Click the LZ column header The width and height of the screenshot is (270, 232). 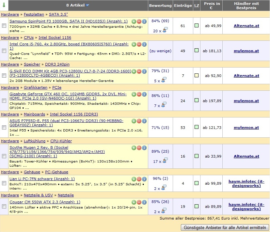[x=197, y=6]
